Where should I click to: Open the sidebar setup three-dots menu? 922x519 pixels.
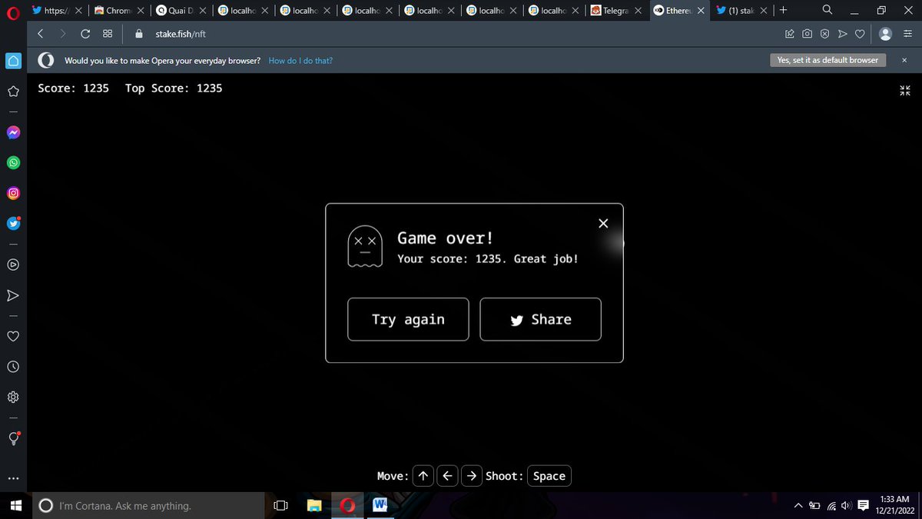[12, 477]
